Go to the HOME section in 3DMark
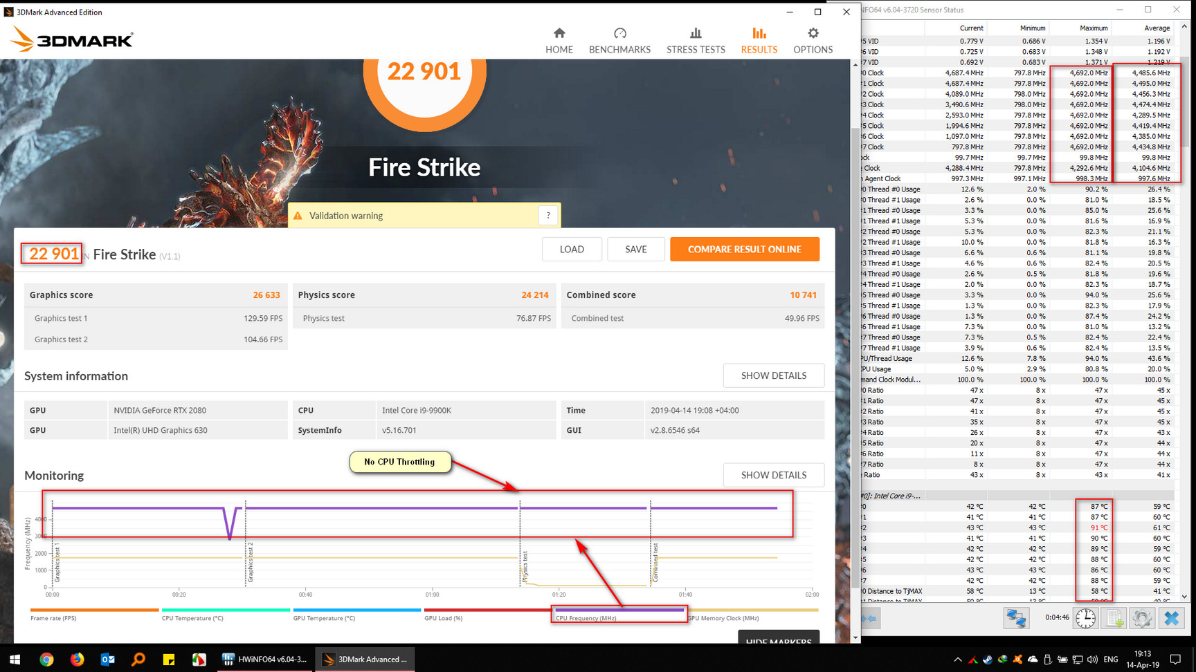Screen dimensions: 1196x672 tap(559, 41)
